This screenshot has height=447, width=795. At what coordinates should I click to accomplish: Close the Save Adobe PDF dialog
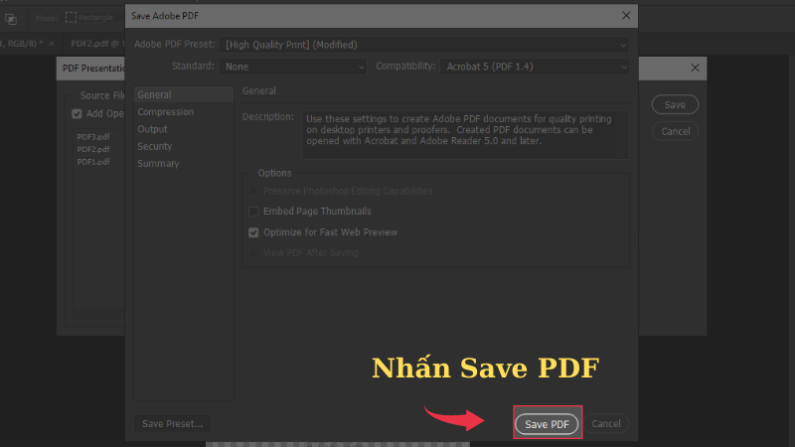point(626,16)
